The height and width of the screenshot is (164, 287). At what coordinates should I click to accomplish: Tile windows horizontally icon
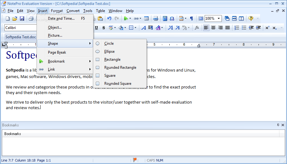point(234,18)
